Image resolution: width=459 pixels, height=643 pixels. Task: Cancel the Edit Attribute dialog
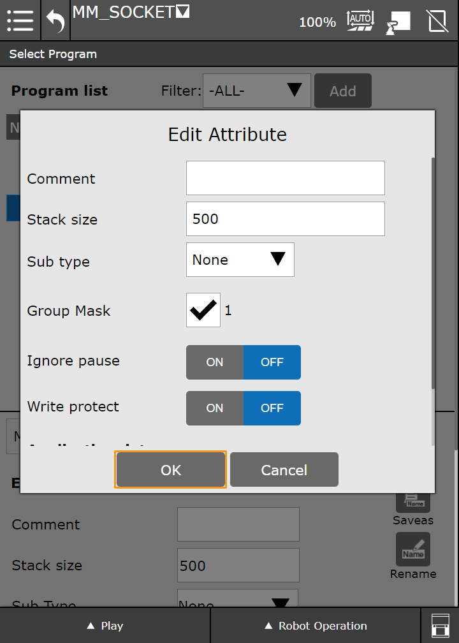click(x=284, y=470)
